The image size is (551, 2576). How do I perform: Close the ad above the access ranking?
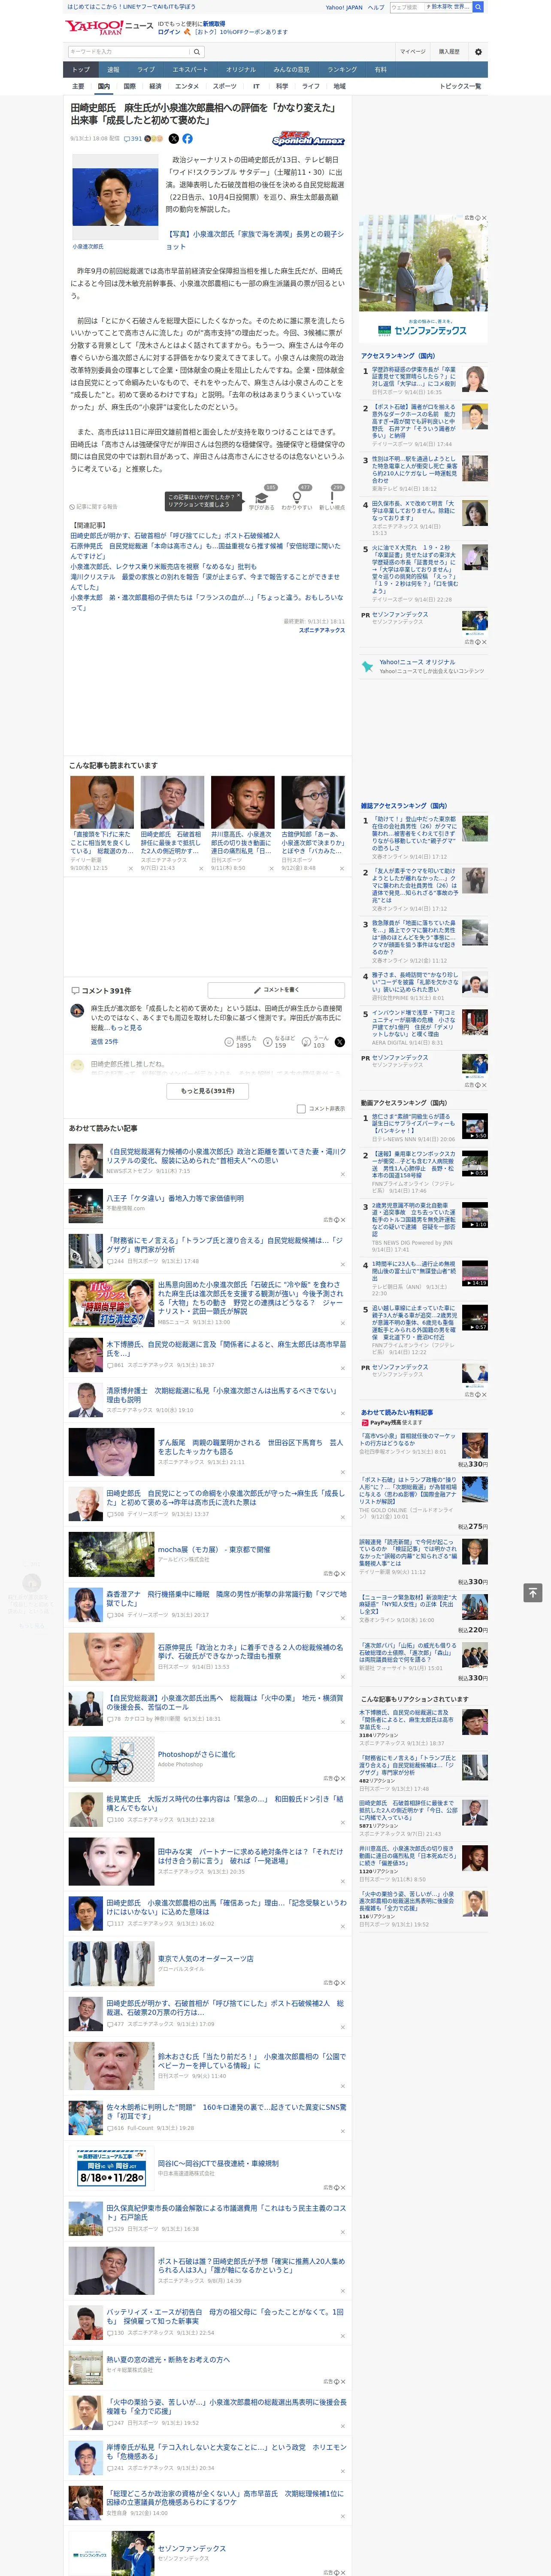click(x=484, y=218)
